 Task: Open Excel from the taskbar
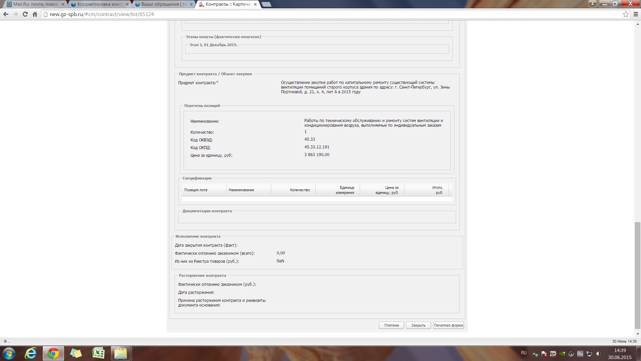98,353
